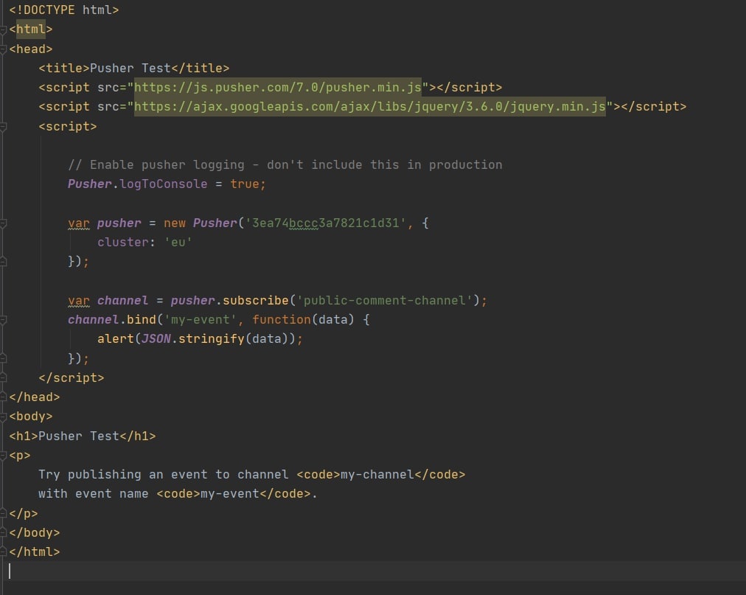The height and width of the screenshot is (595, 746).
Task: Click fold end marker at </script> line
Action: 3,378
